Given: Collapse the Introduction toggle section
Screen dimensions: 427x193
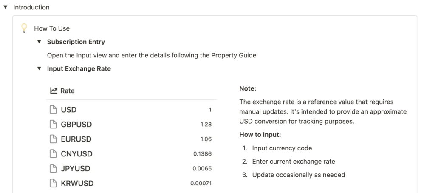Looking at the screenshot, I should coord(6,7).
